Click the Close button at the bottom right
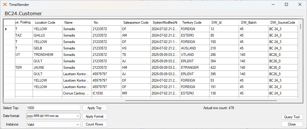This screenshot has height=129, width=307. tap(292, 124)
